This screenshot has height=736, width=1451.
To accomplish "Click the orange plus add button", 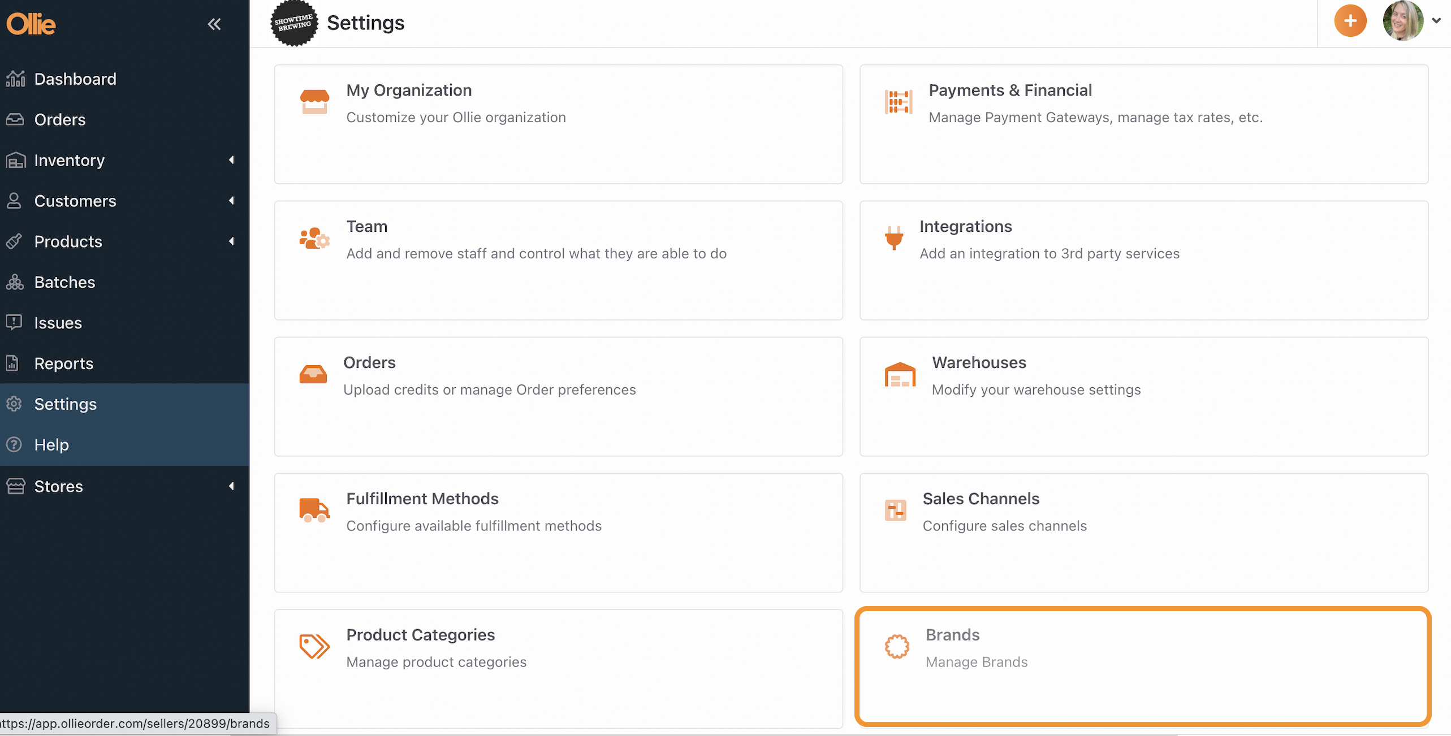I will (x=1350, y=21).
